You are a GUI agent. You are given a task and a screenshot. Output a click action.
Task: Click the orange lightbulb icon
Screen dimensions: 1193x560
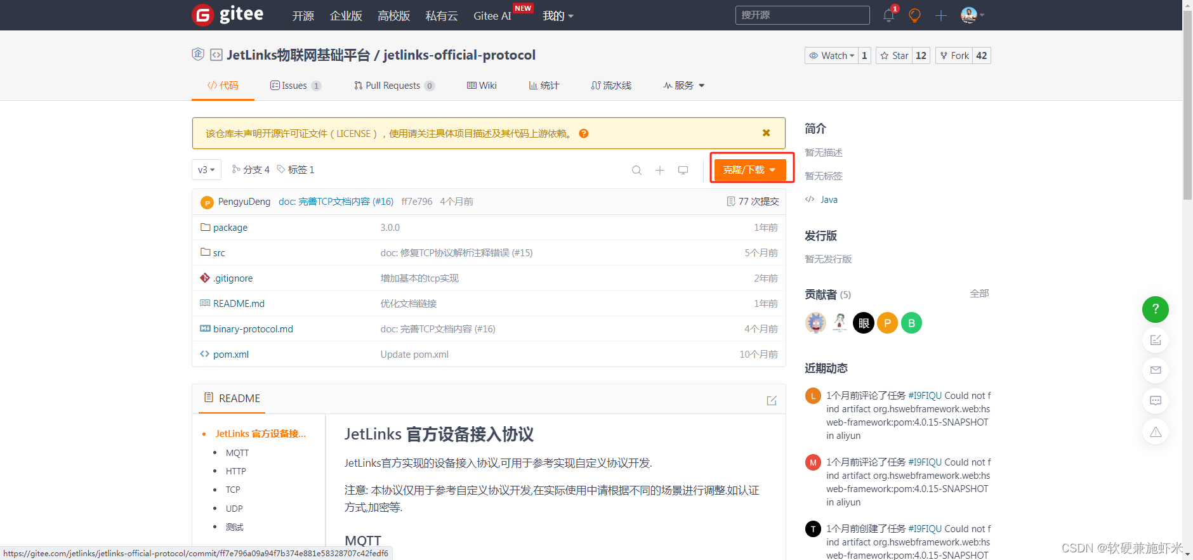pos(914,15)
